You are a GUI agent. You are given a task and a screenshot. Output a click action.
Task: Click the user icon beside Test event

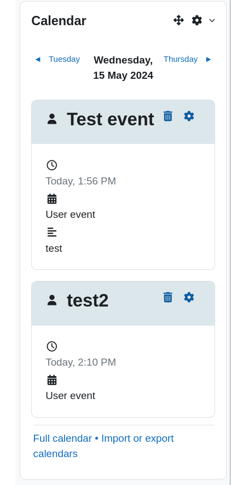tap(52, 119)
